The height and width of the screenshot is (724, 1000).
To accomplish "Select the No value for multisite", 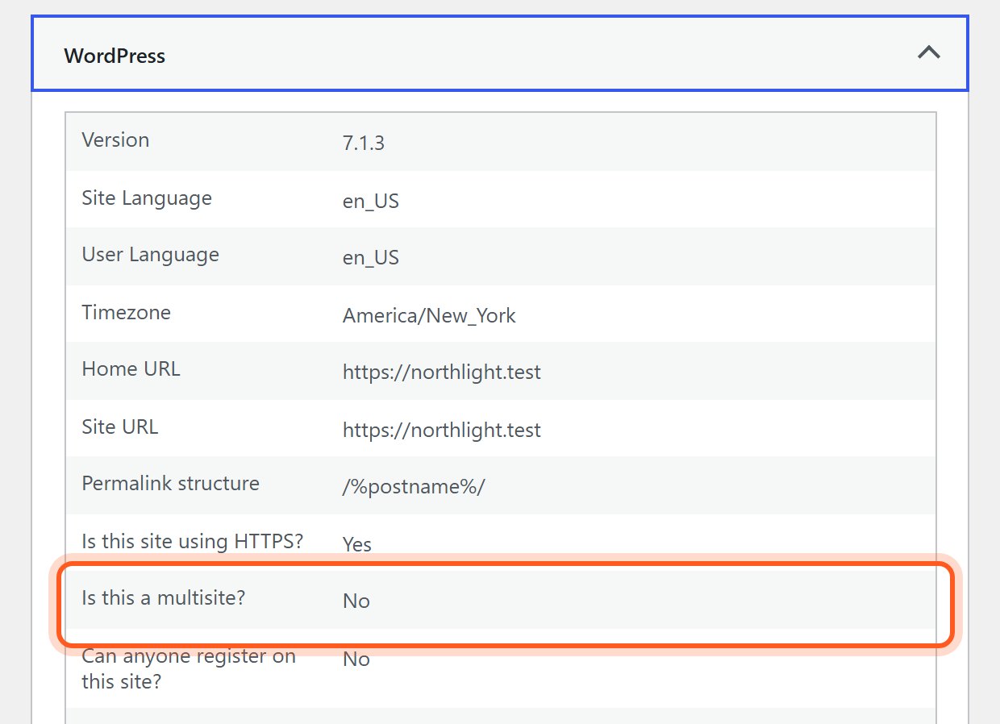I will click(x=356, y=601).
